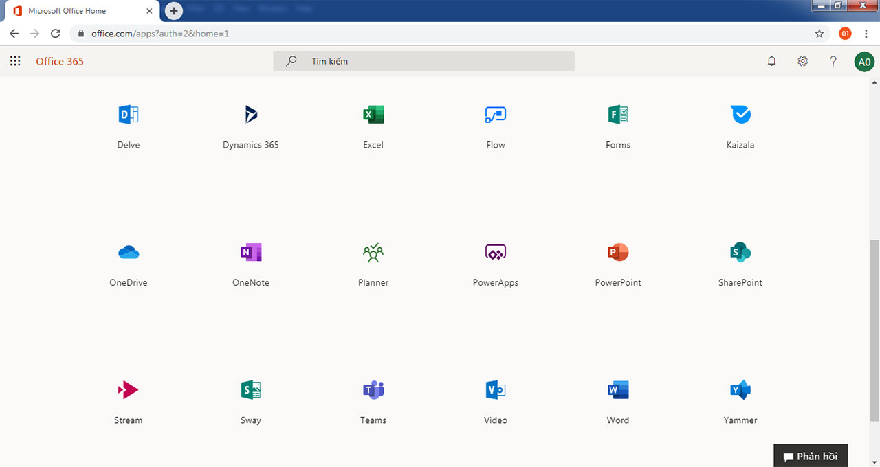Click the site lock icon
The image size is (880, 467).
(81, 33)
